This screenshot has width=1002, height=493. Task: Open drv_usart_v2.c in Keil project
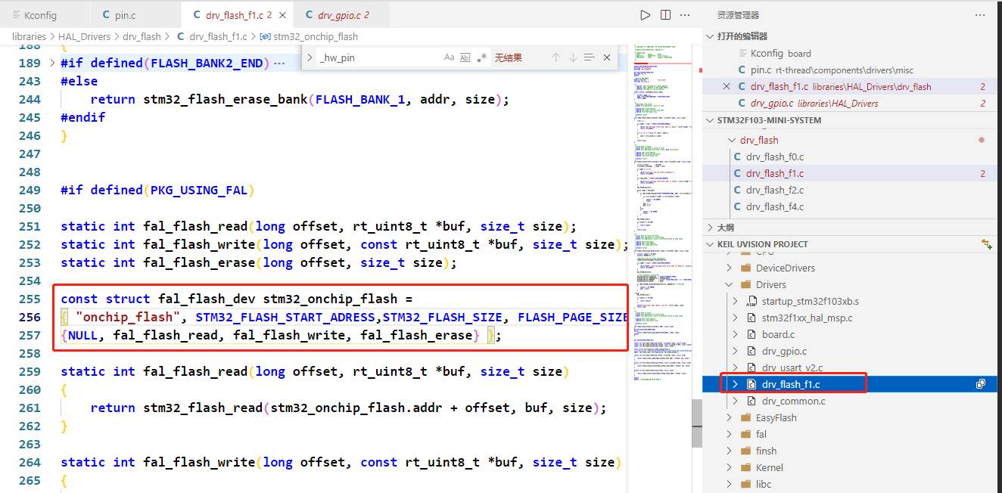click(x=792, y=367)
